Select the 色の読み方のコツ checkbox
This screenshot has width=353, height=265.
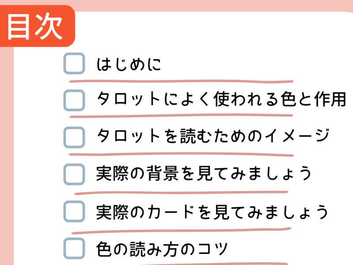pos(74,248)
